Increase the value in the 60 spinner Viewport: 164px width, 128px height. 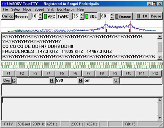(112, 14)
